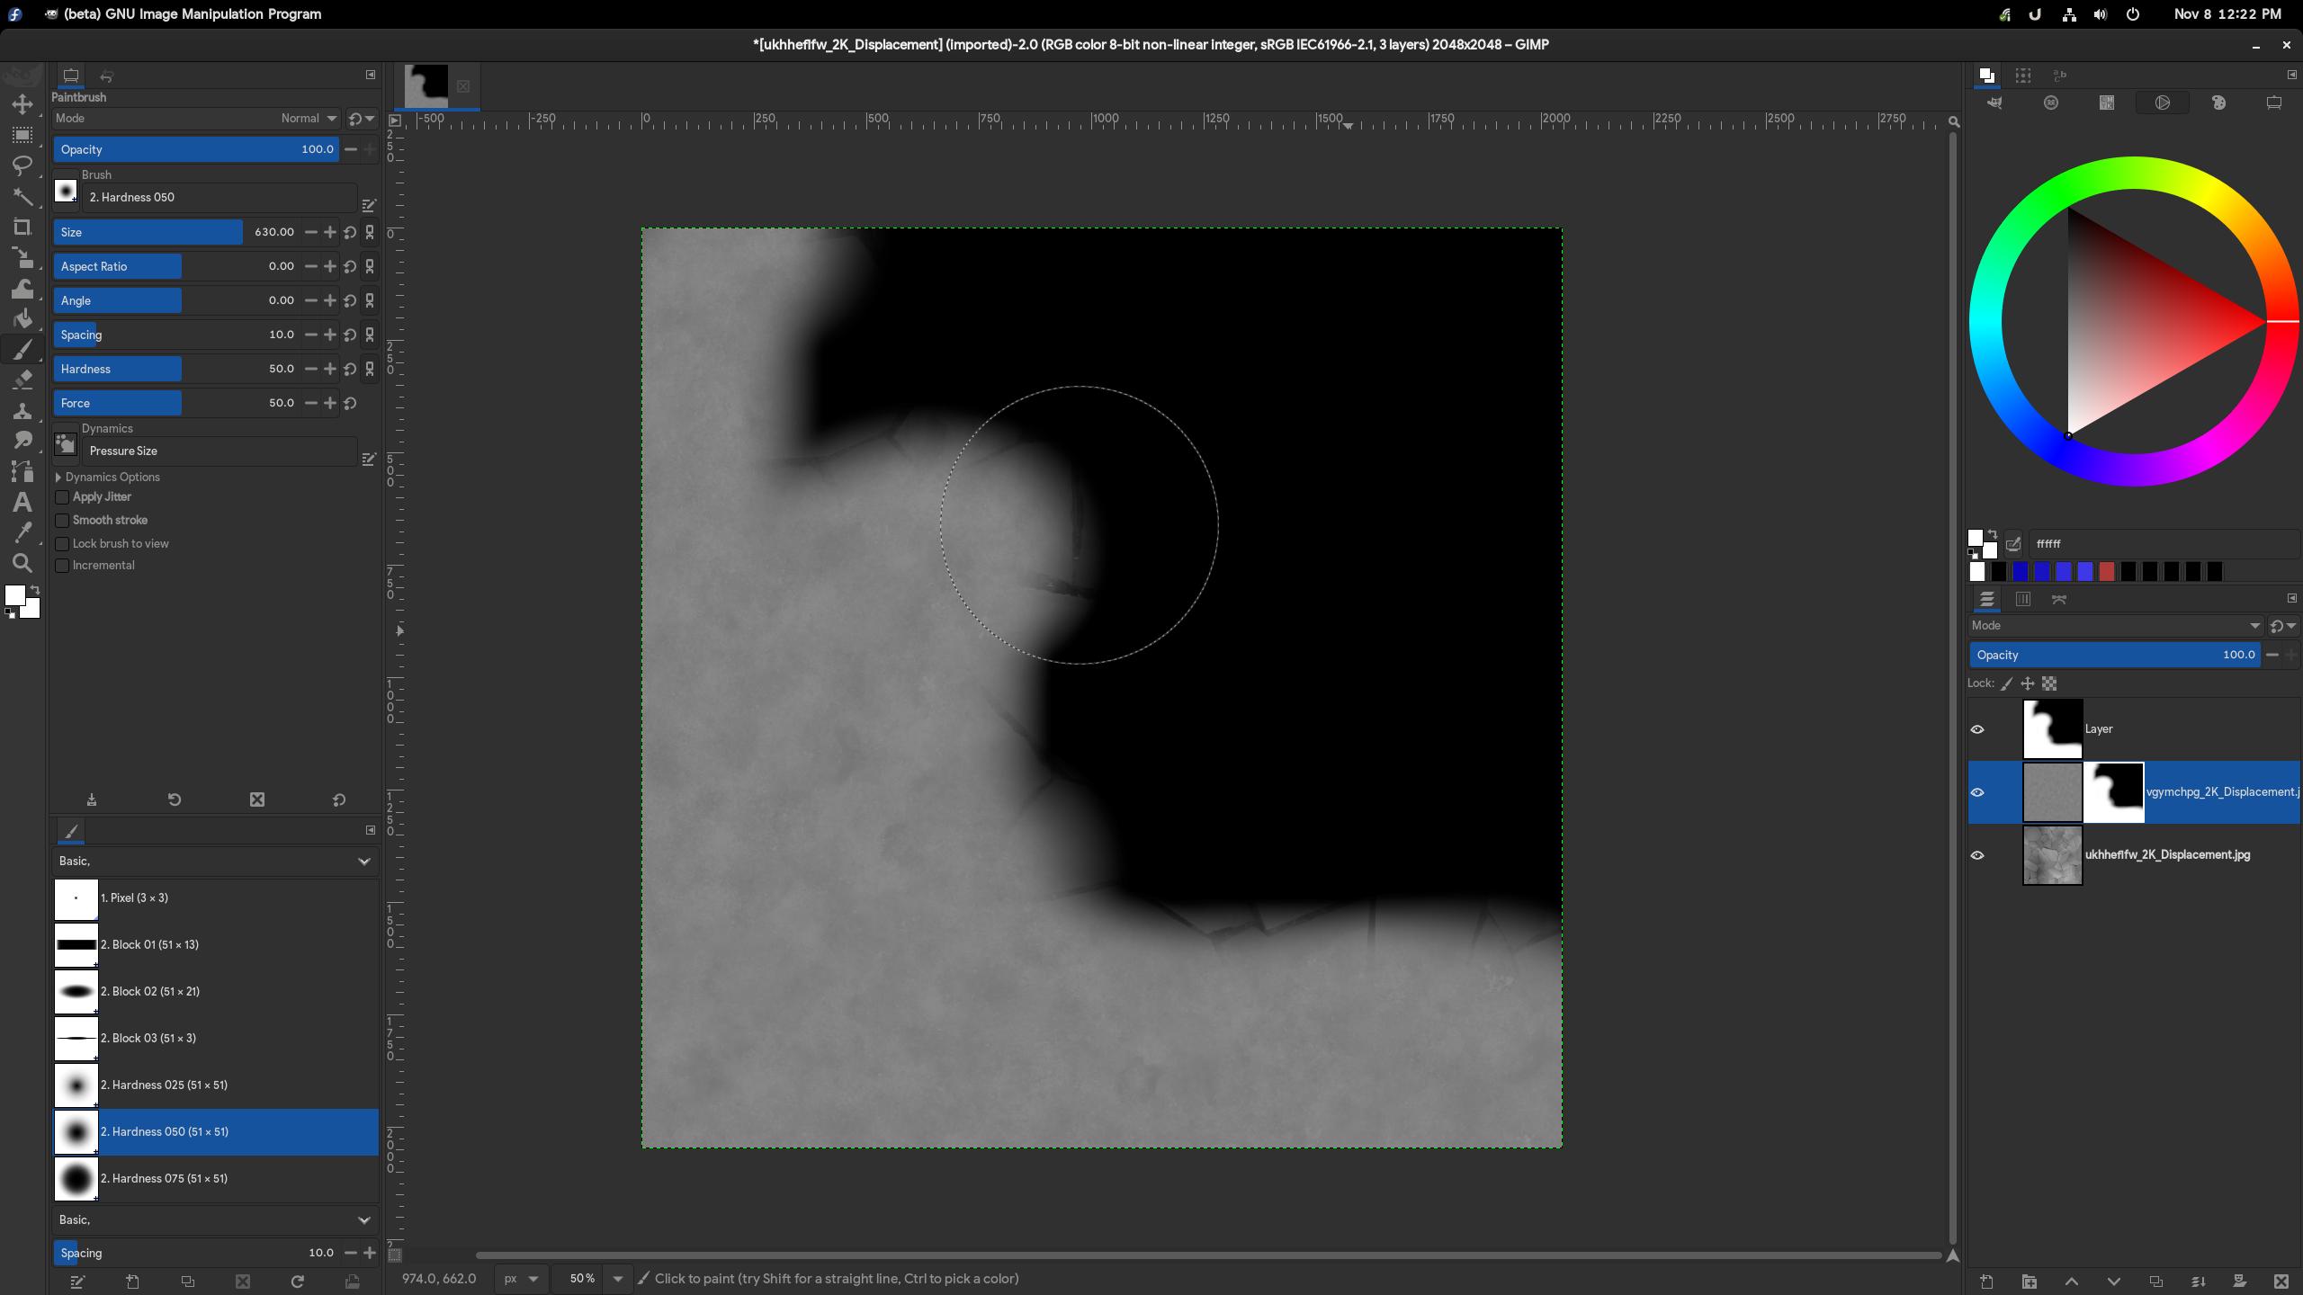Hide the ukhheflfw_2K_Displacement.jpg layer
Viewport: 2303px width, 1295px height.
[x=1977, y=855]
